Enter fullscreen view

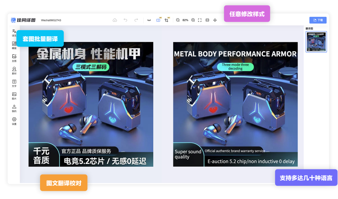coord(200,20)
